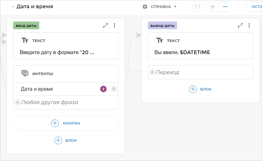
Task: Click connection curve icon in 'ввод даты' block
Action: pos(105,25)
